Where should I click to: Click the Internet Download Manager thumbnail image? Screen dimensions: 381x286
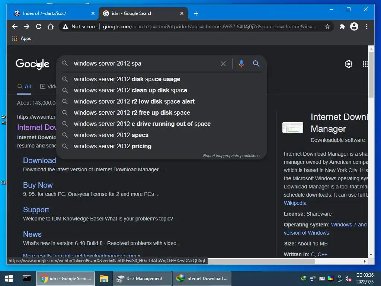coord(292,127)
